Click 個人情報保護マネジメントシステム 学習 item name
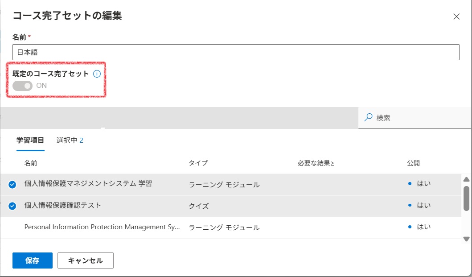The image size is (472, 277). [88, 184]
